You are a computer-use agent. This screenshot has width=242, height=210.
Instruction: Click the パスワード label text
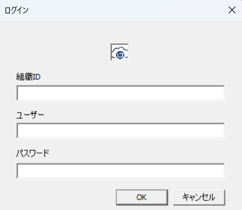pyautogui.click(x=32, y=153)
